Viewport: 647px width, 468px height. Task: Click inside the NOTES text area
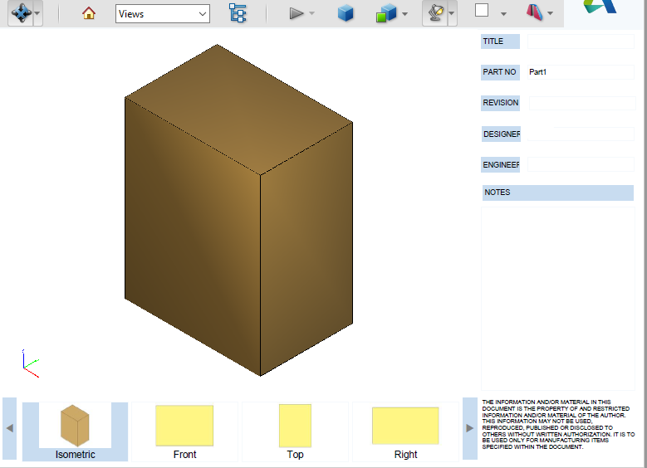coord(558,299)
